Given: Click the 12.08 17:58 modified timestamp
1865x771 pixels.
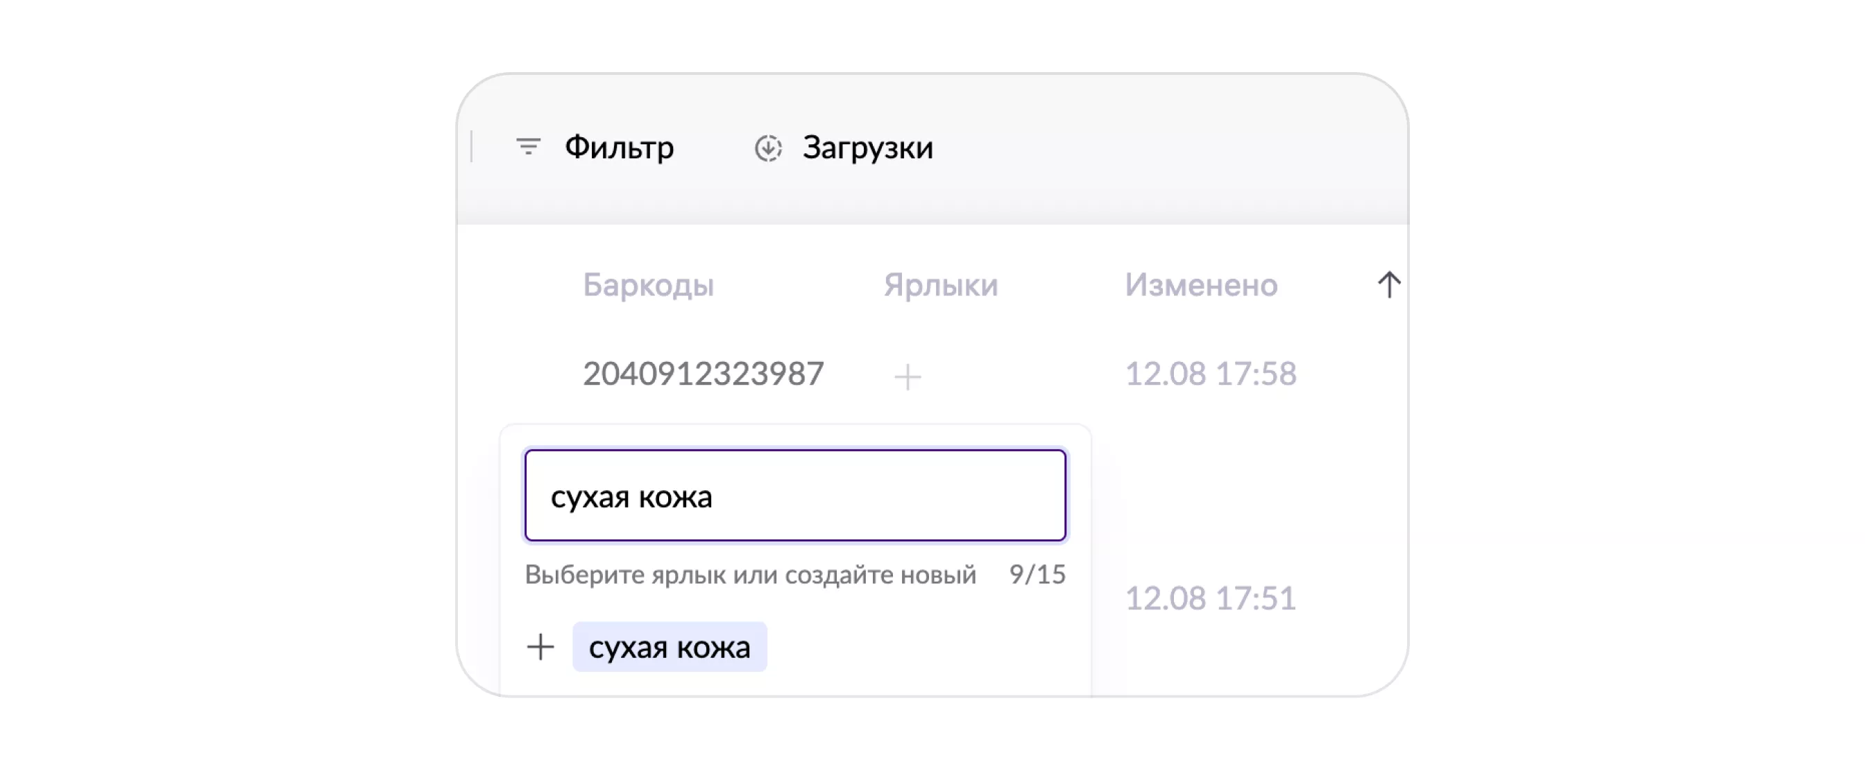Looking at the screenshot, I should point(1211,374).
